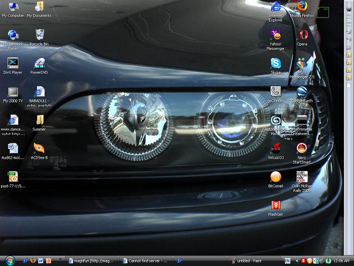Click Internet Explorer quick launch icon
This screenshot has width=354, height=266.
click(x=25, y=261)
